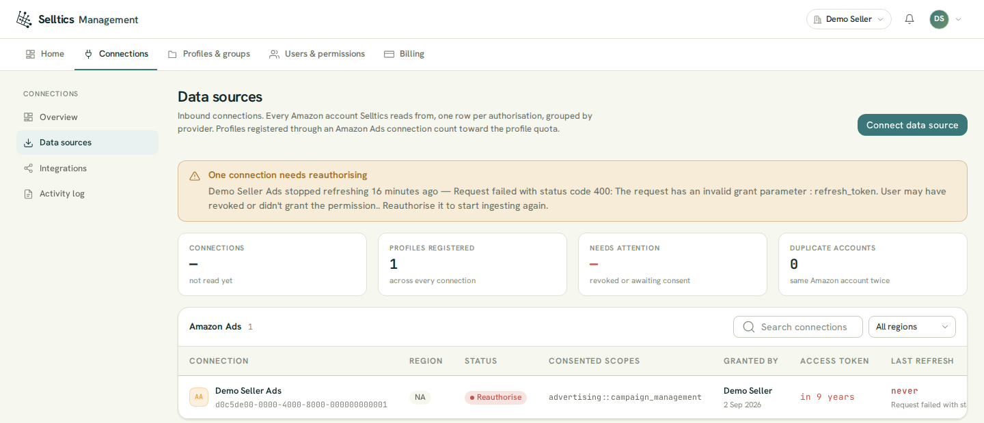The image size is (984, 423).
Task: Click the Connections summary card
Action: 272,265
